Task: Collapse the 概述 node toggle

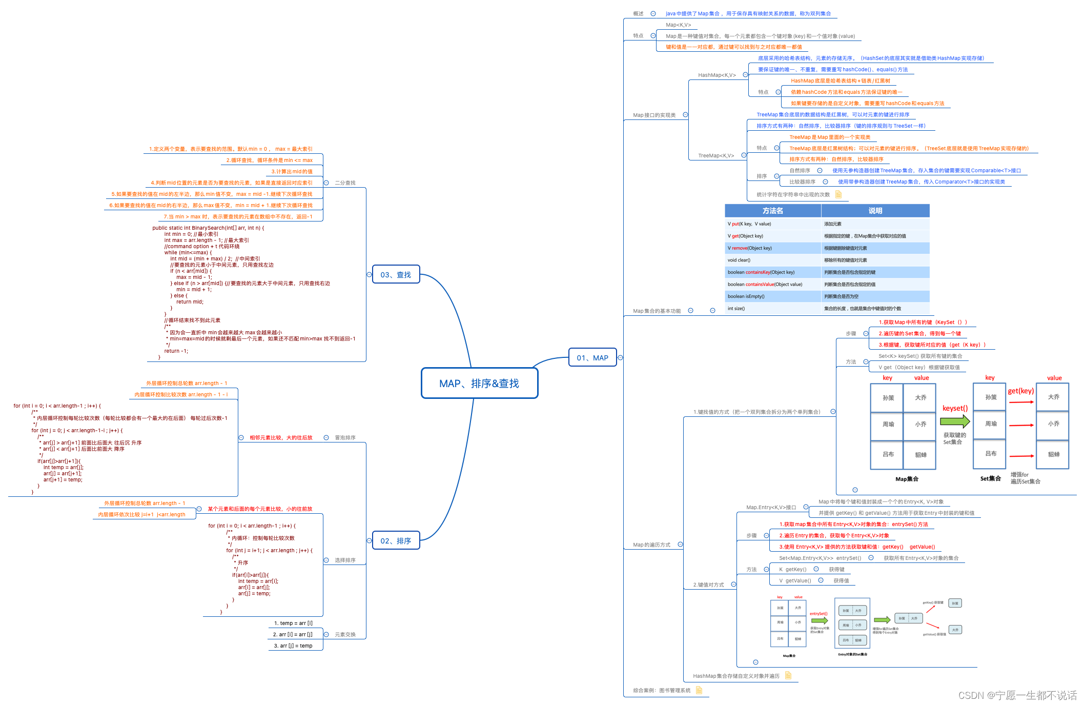Action: (653, 14)
